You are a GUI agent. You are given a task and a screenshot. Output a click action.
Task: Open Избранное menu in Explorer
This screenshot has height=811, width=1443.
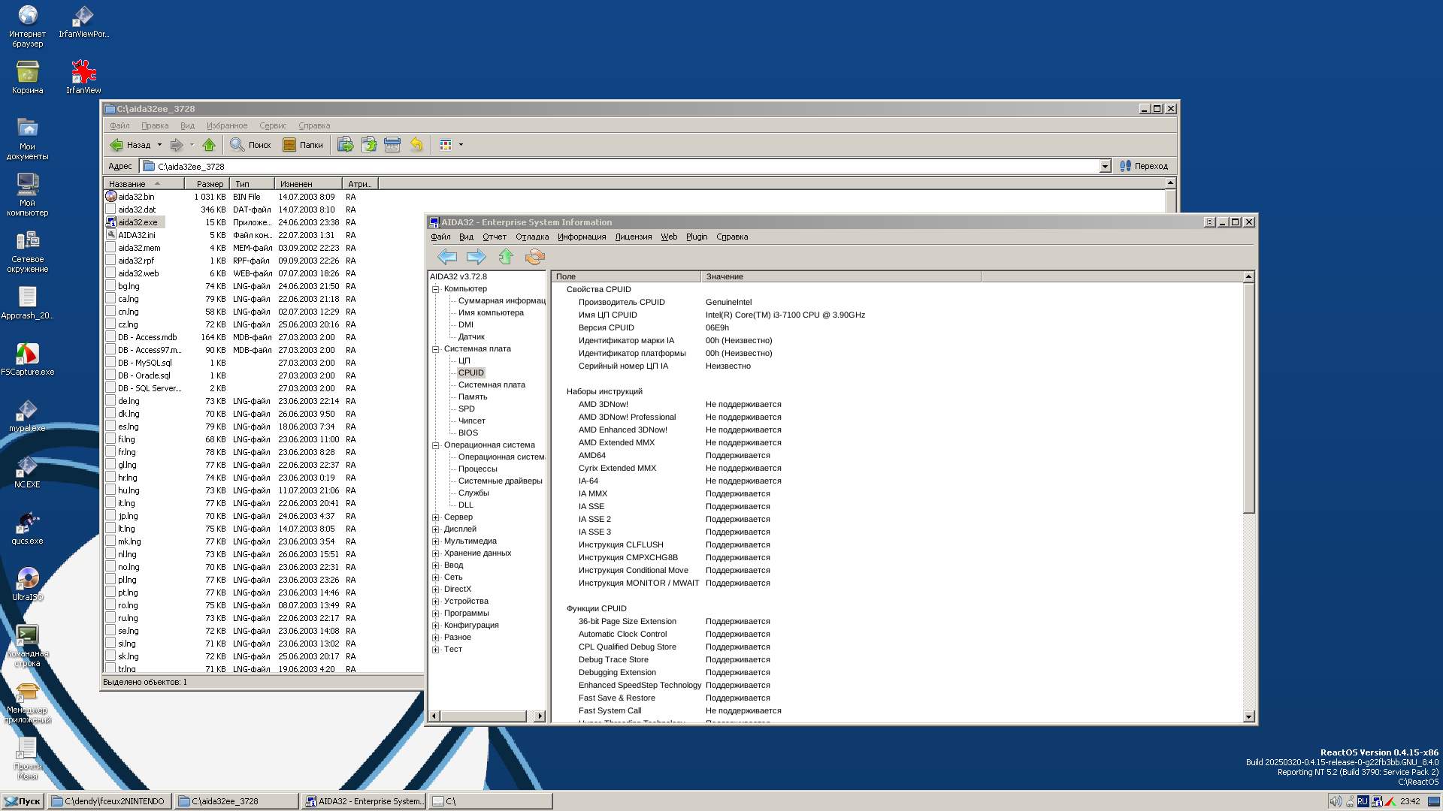[227, 126]
